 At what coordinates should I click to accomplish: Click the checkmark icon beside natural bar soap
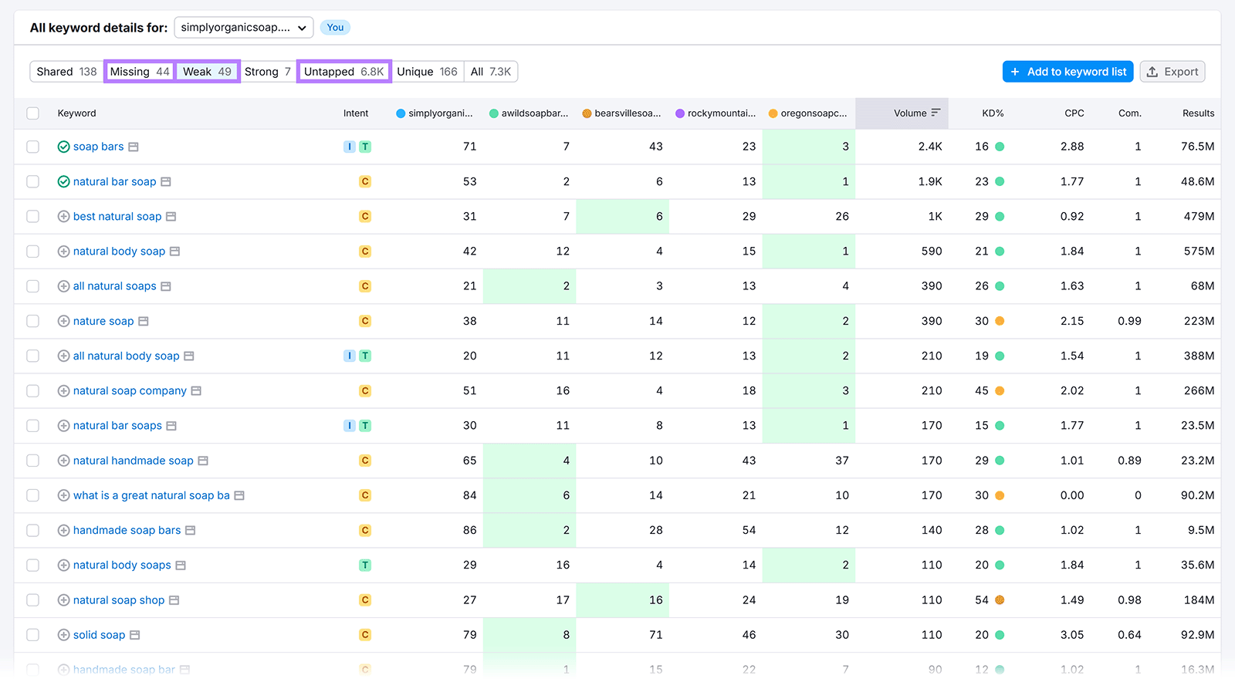[63, 182]
